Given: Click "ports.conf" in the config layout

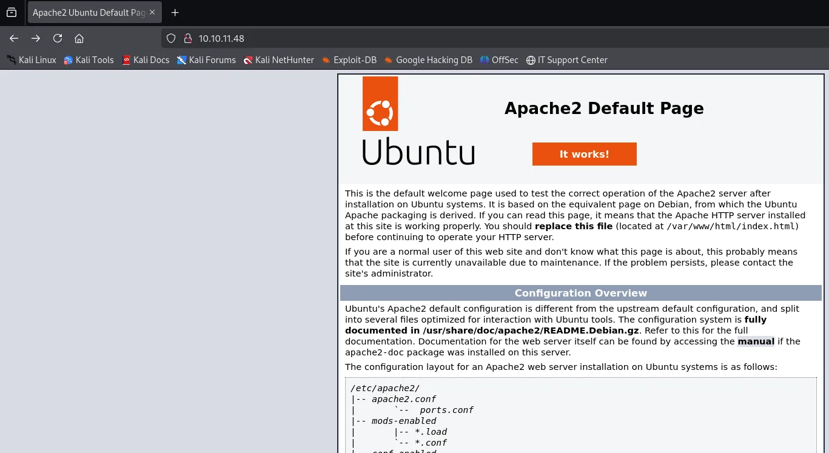Looking at the screenshot, I should point(446,410).
